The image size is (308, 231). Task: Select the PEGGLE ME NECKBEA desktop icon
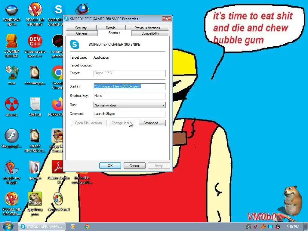coord(12,204)
